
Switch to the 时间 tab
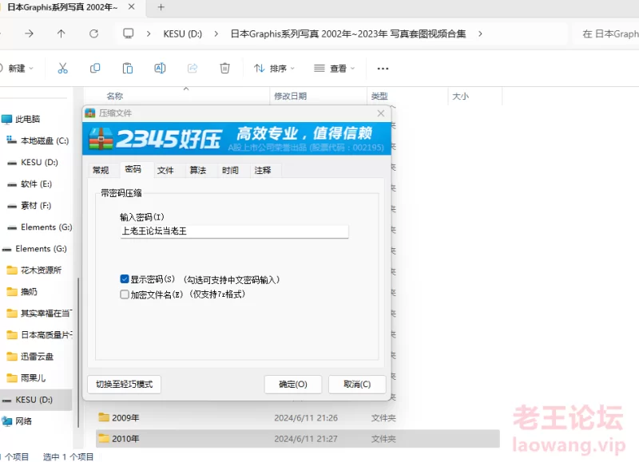(x=230, y=170)
